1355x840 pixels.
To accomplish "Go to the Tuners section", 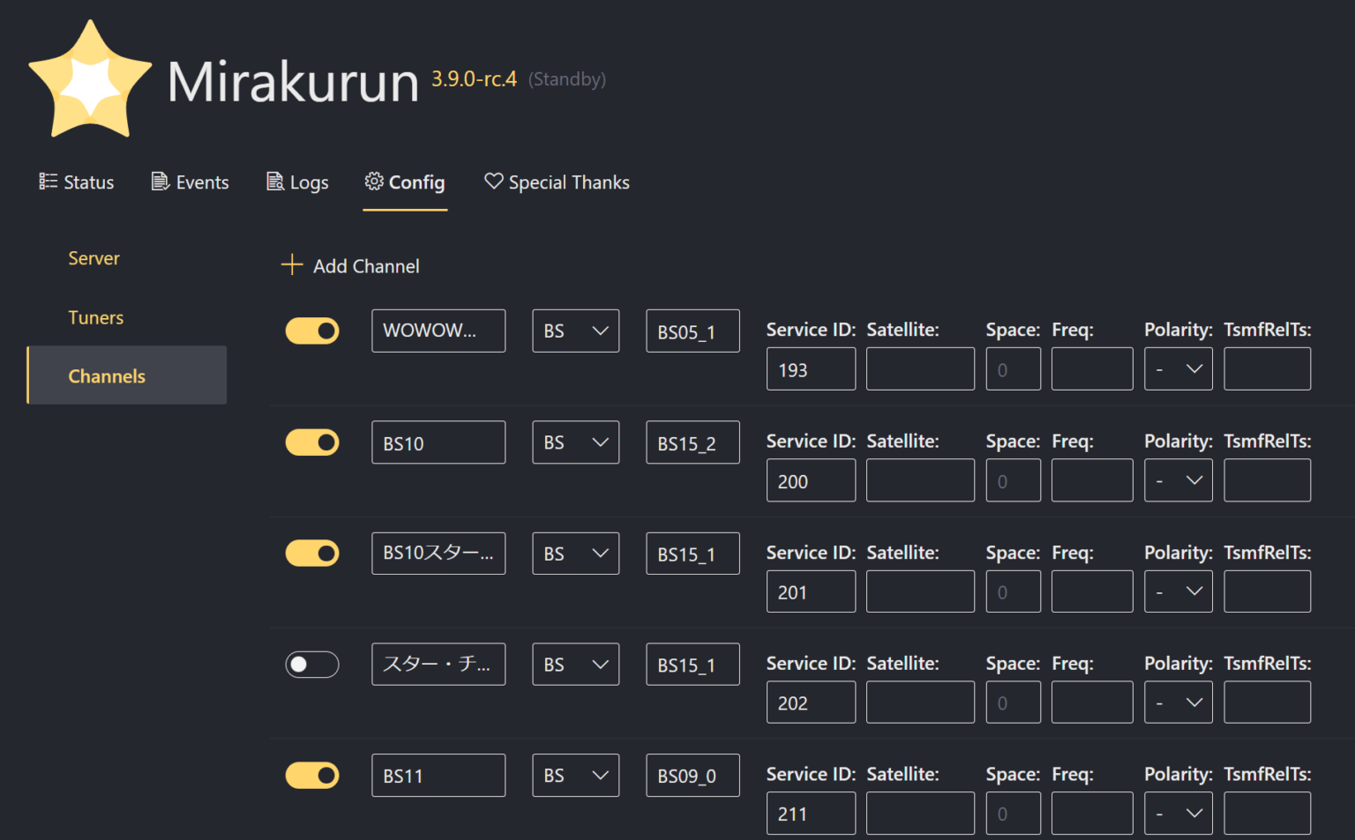I will pyautogui.click(x=96, y=317).
